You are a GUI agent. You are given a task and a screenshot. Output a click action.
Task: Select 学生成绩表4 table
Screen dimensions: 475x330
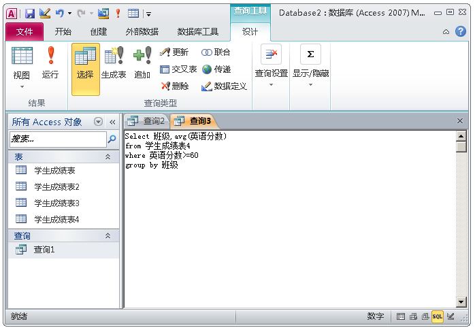63,220
